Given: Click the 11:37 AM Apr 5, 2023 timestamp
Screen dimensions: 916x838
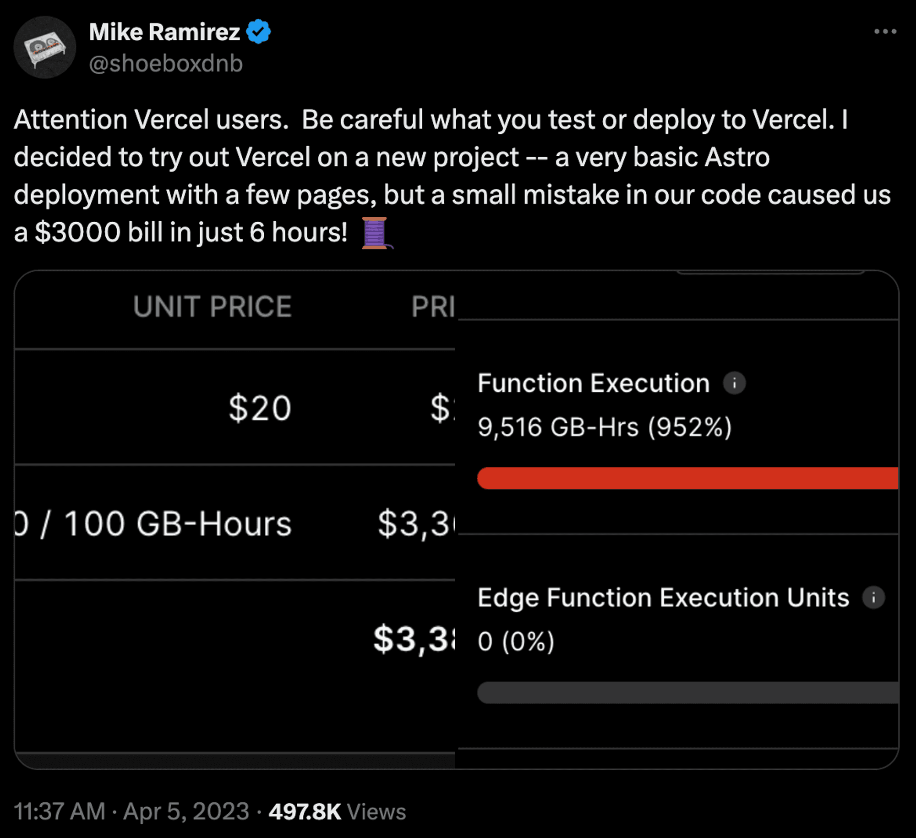Looking at the screenshot, I should pyautogui.click(x=131, y=811).
